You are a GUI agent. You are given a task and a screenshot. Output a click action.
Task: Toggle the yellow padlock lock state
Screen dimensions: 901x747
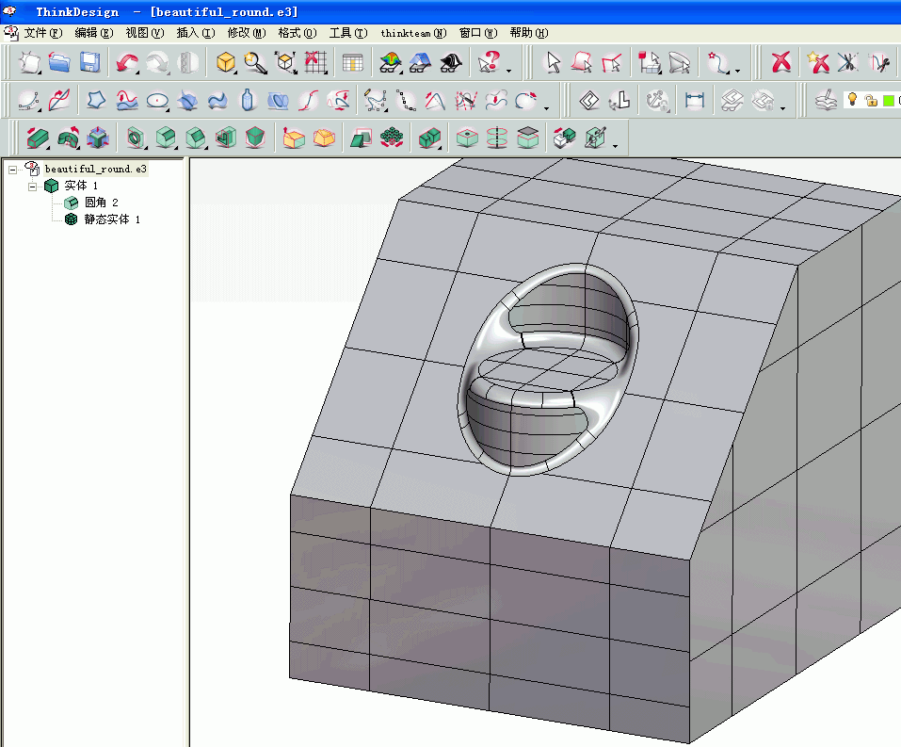tap(871, 101)
